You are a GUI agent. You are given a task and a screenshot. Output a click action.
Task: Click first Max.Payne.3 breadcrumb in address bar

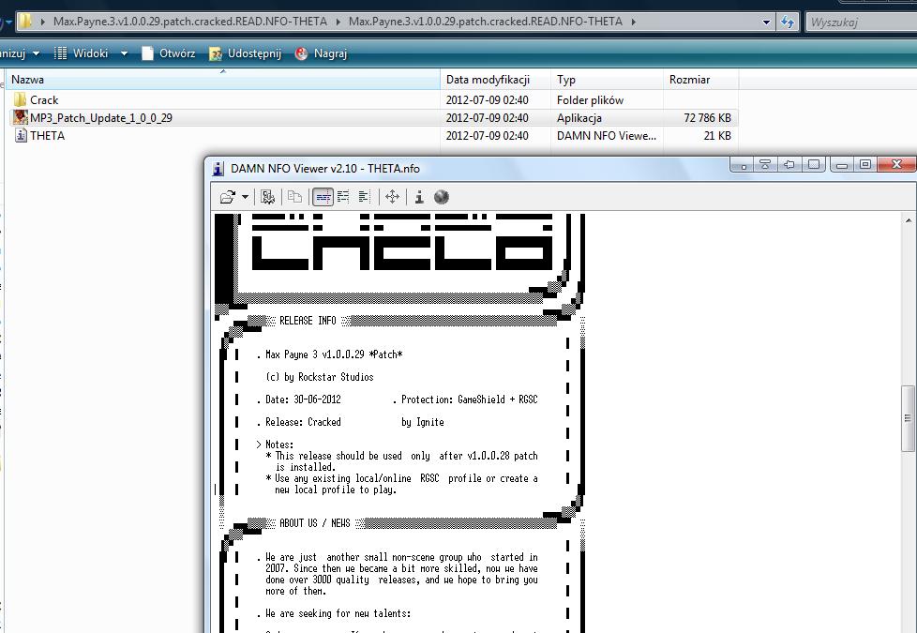tap(190, 22)
